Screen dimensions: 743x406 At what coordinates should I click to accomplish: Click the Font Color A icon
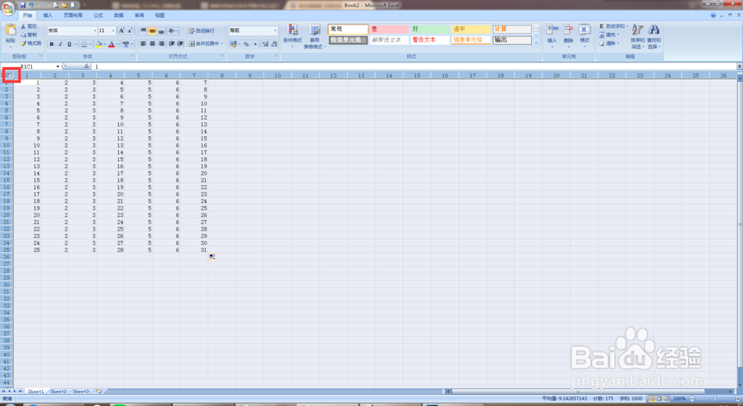point(111,44)
